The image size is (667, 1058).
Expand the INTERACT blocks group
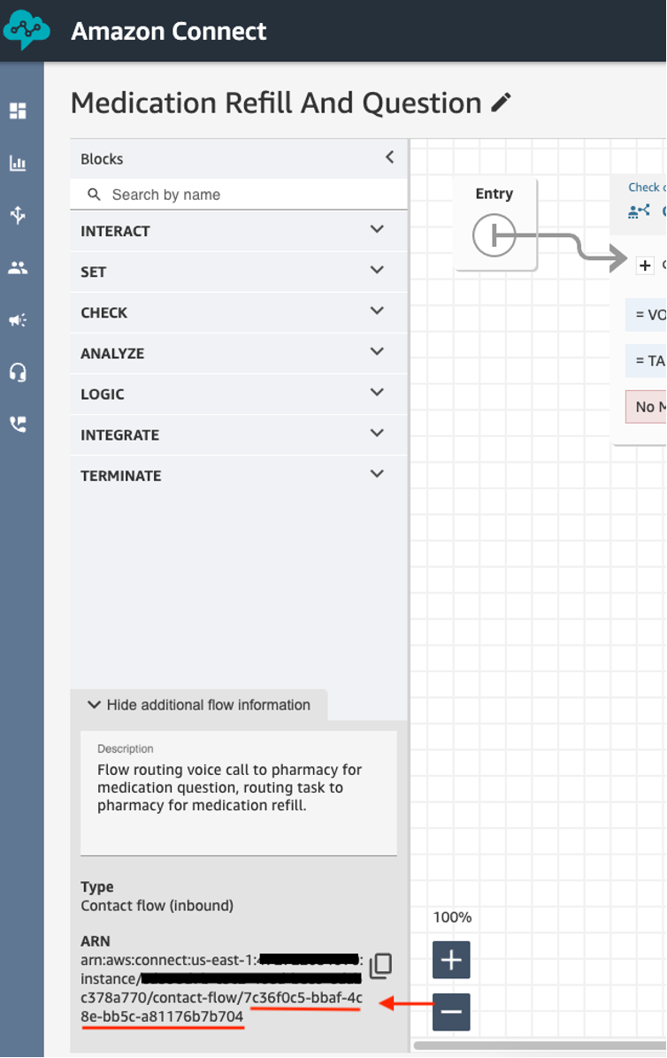[239, 231]
